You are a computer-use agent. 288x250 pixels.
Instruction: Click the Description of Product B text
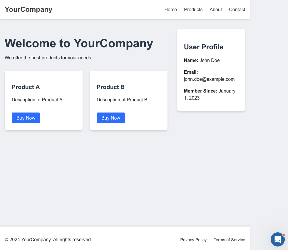[x=122, y=100]
